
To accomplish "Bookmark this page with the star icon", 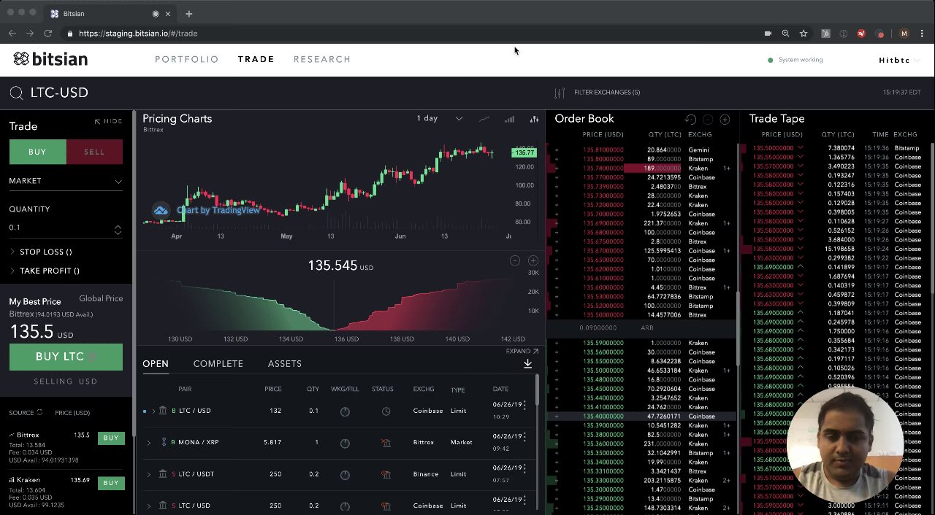I will click(x=804, y=34).
